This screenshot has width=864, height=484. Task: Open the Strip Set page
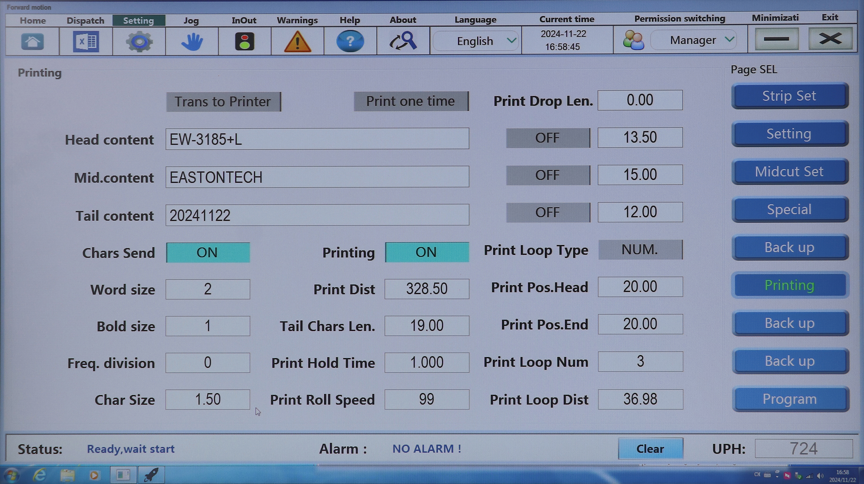point(789,96)
